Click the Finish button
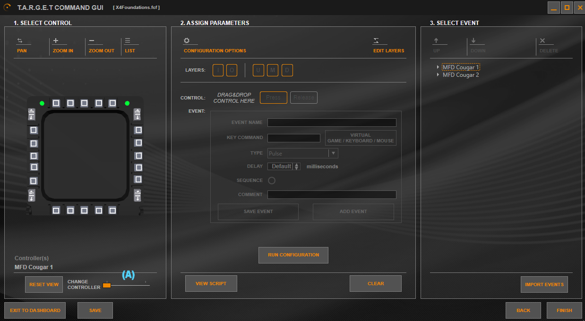This screenshot has height=321, width=585. click(564, 311)
